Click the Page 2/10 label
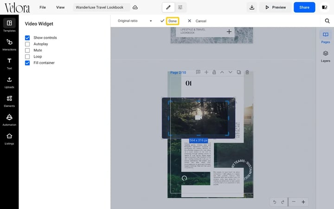 point(178,72)
